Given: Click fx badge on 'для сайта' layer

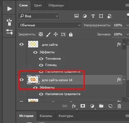Looking at the screenshot, I should pos(119,44).
